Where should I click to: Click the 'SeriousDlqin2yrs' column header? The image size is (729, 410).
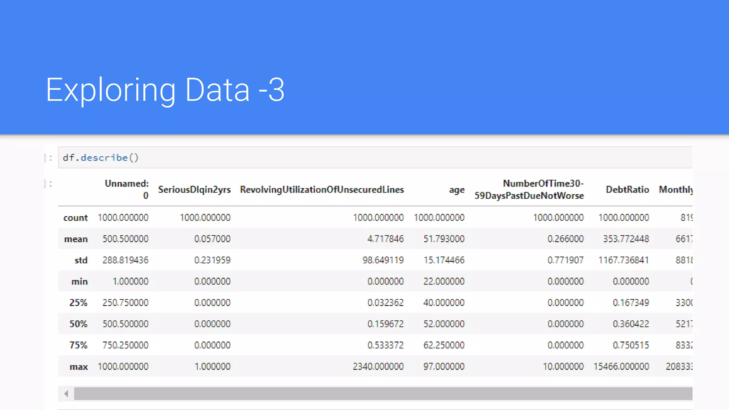click(x=194, y=189)
